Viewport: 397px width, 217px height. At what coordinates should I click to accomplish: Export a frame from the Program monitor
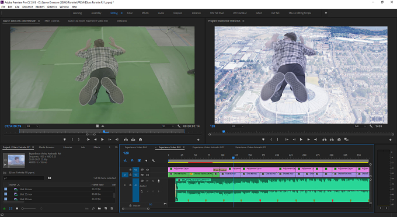pos(339,139)
